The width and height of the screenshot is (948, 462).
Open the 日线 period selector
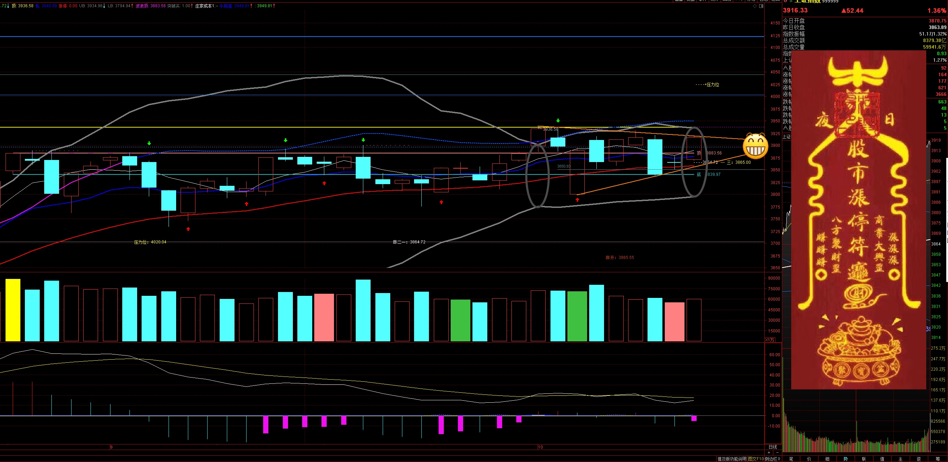[x=773, y=447]
